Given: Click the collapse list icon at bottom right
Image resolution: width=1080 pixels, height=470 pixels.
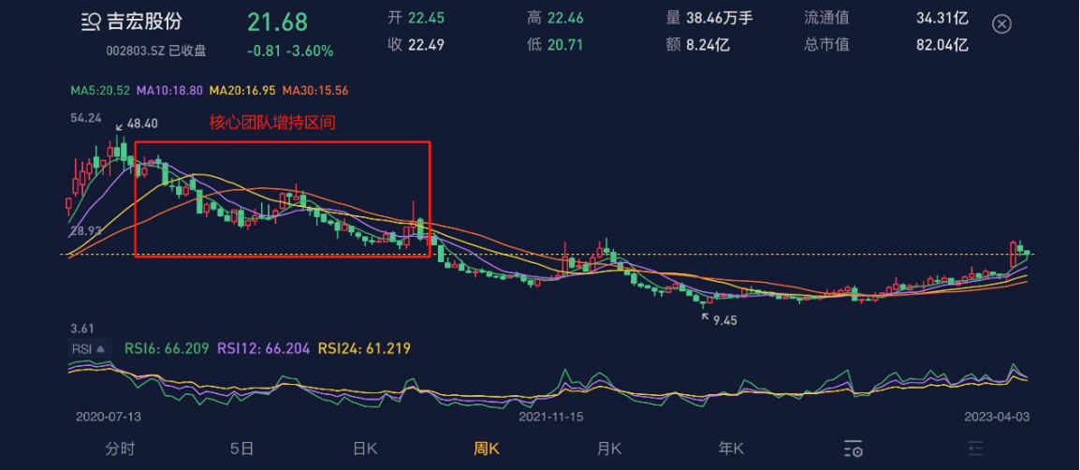Looking at the screenshot, I should (x=974, y=448).
